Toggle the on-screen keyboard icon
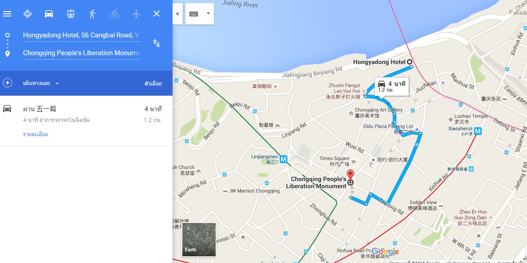The image size is (527, 263). point(194,14)
